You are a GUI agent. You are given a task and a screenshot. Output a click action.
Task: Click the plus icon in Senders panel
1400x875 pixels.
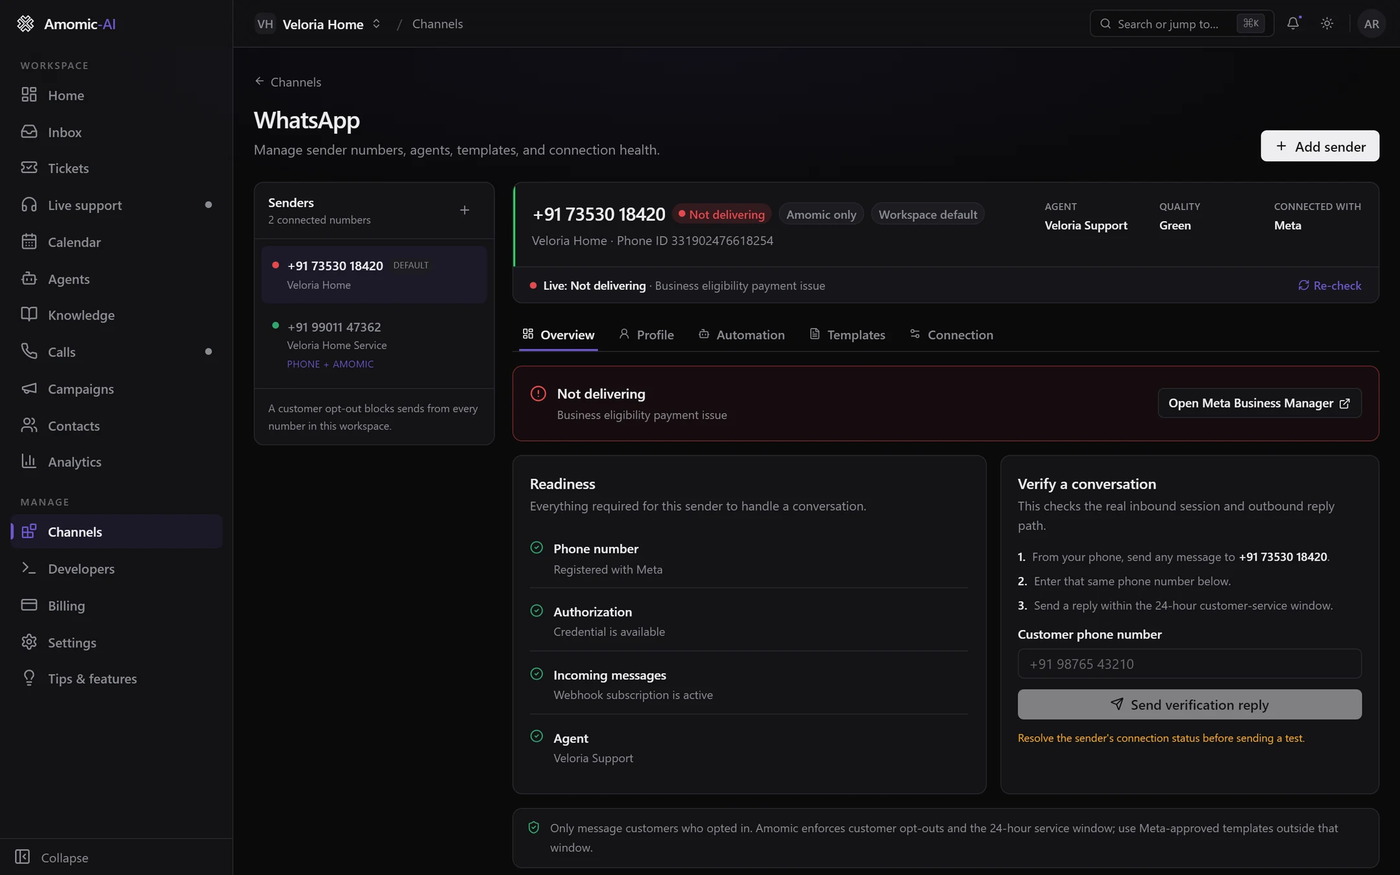coord(465,210)
